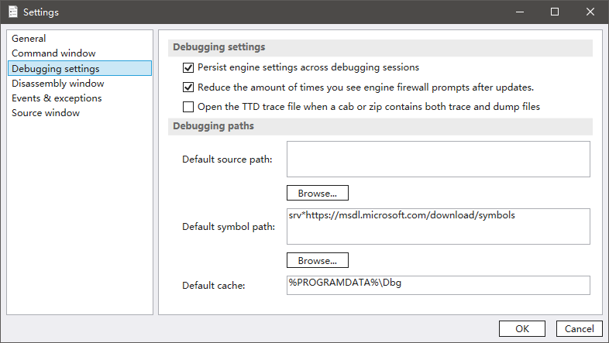Open the General settings category
The image size is (609, 343).
(80, 39)
